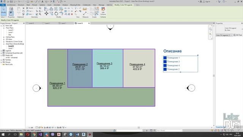Open the Viber icon in the taskbar

pyautogui.click(x=52, y=134)
